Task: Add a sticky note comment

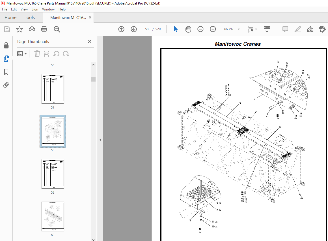Action: [285, 29]
